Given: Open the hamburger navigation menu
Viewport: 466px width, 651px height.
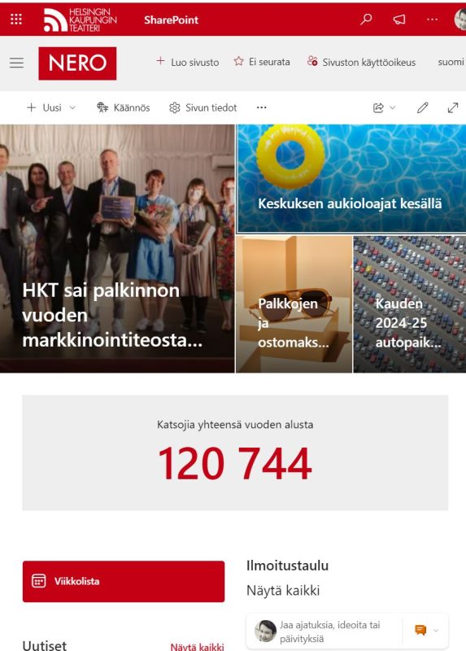Looking at the screenshot, I should click(16, 63).
